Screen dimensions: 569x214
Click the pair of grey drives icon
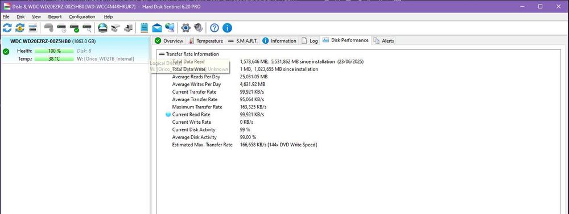116,28
